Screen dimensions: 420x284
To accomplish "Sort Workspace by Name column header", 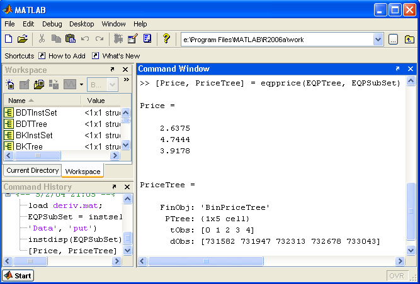I will click(42, 101).
